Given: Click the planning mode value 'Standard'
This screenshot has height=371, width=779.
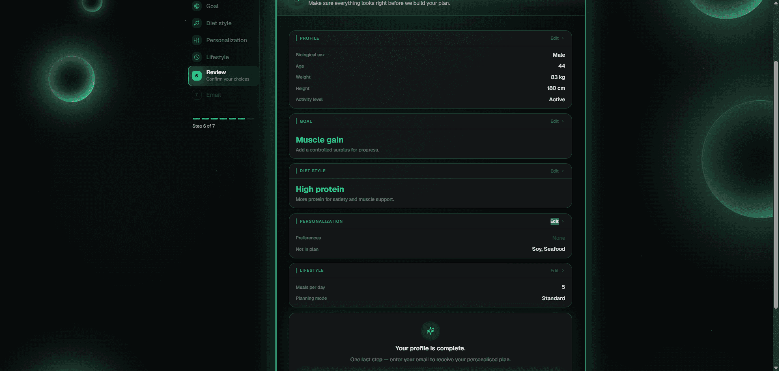Looking at the screenshot, I should coord(553,298).
